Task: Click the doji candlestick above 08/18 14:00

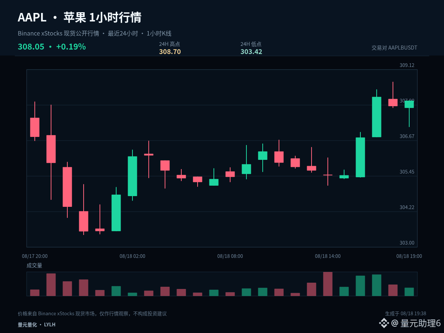Action: click(328, 175)
